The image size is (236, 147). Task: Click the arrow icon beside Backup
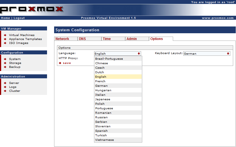coord(5,67)
